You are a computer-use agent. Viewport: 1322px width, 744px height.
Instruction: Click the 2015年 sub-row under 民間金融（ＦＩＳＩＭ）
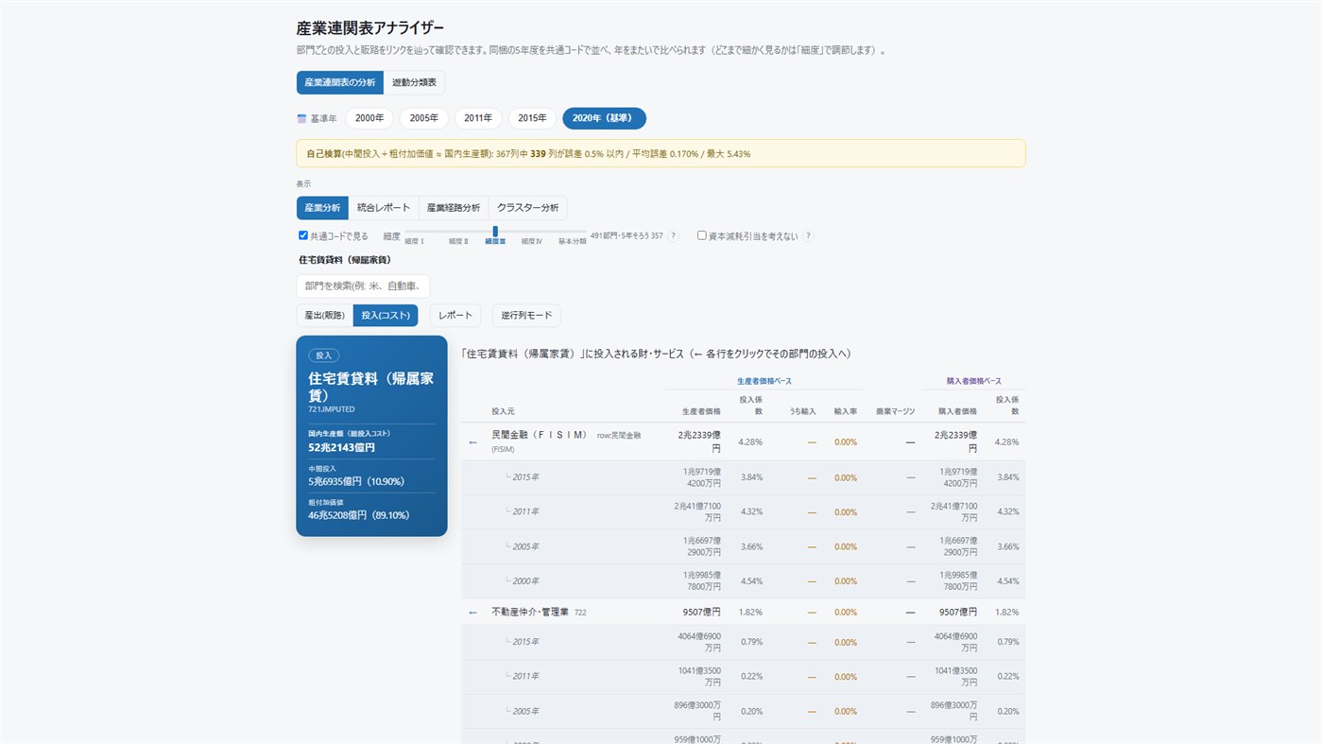click(743, 477)
